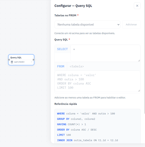The height and width of the screenshot is (147, 145).
Task: Select the Query SQL node on canvas
Action: pyautogui.click(x=21, y=60)
